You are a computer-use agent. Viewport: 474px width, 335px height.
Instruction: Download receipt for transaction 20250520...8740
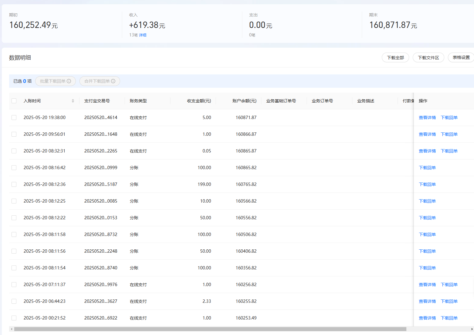pos(427,268)
